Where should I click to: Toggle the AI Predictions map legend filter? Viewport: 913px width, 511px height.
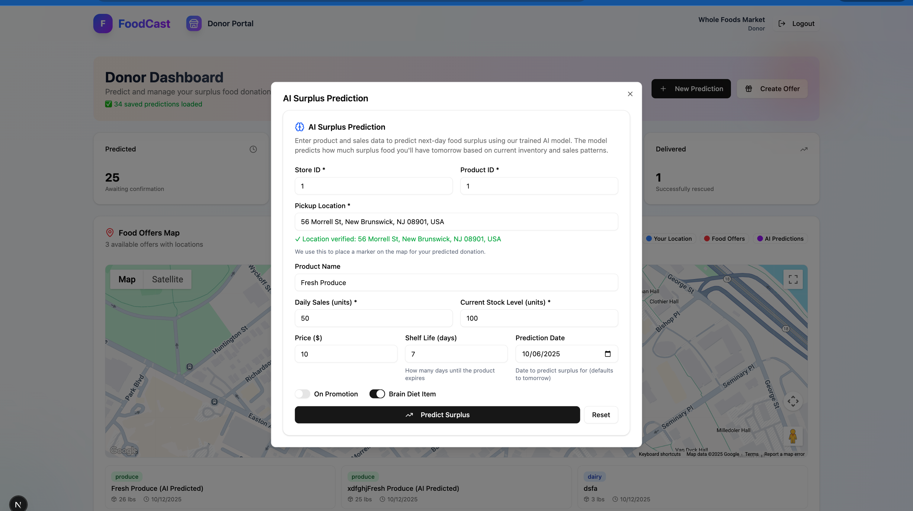pos(780,239)
